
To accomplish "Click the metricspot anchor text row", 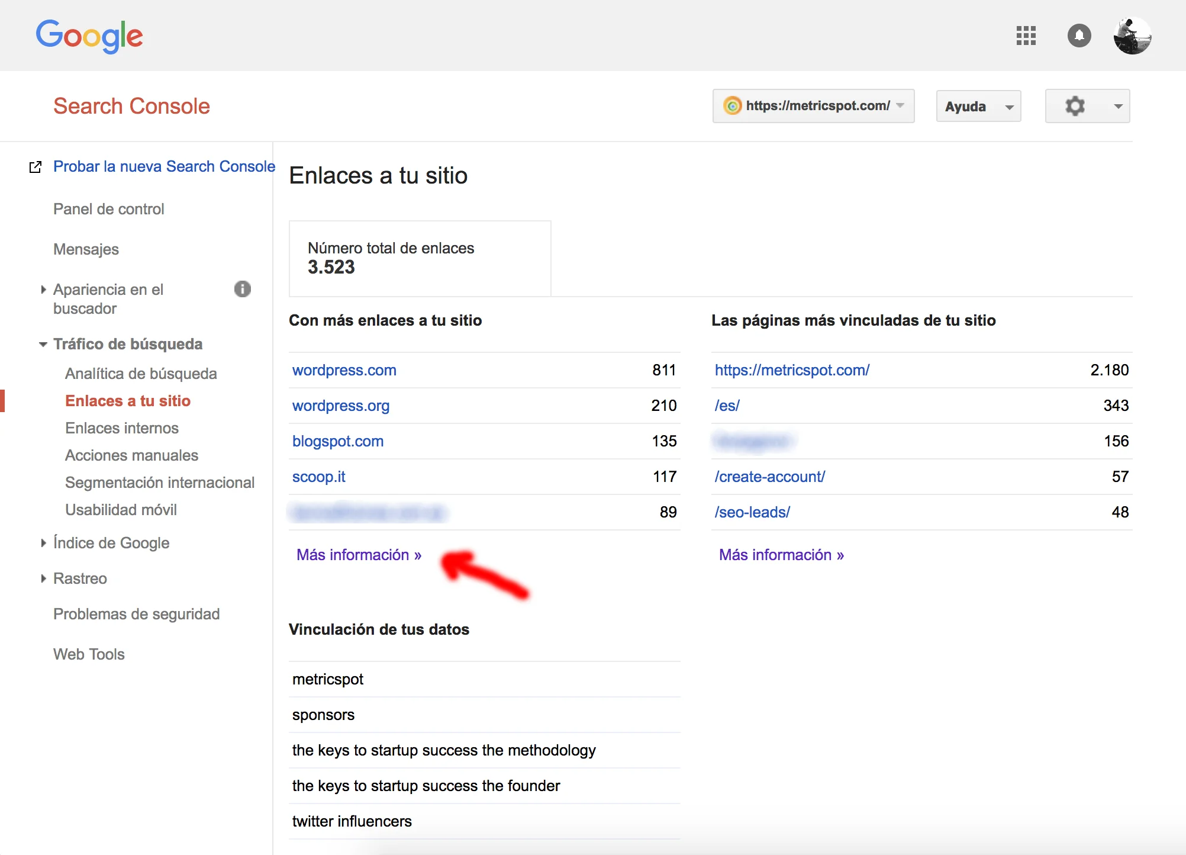I will pyautogui.click(x=485, y=679).
